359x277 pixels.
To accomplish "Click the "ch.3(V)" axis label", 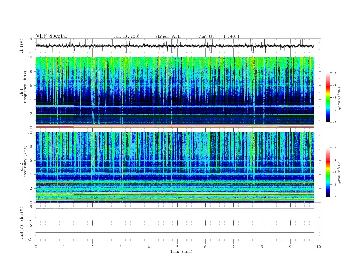I will click(x=22, y=214).
